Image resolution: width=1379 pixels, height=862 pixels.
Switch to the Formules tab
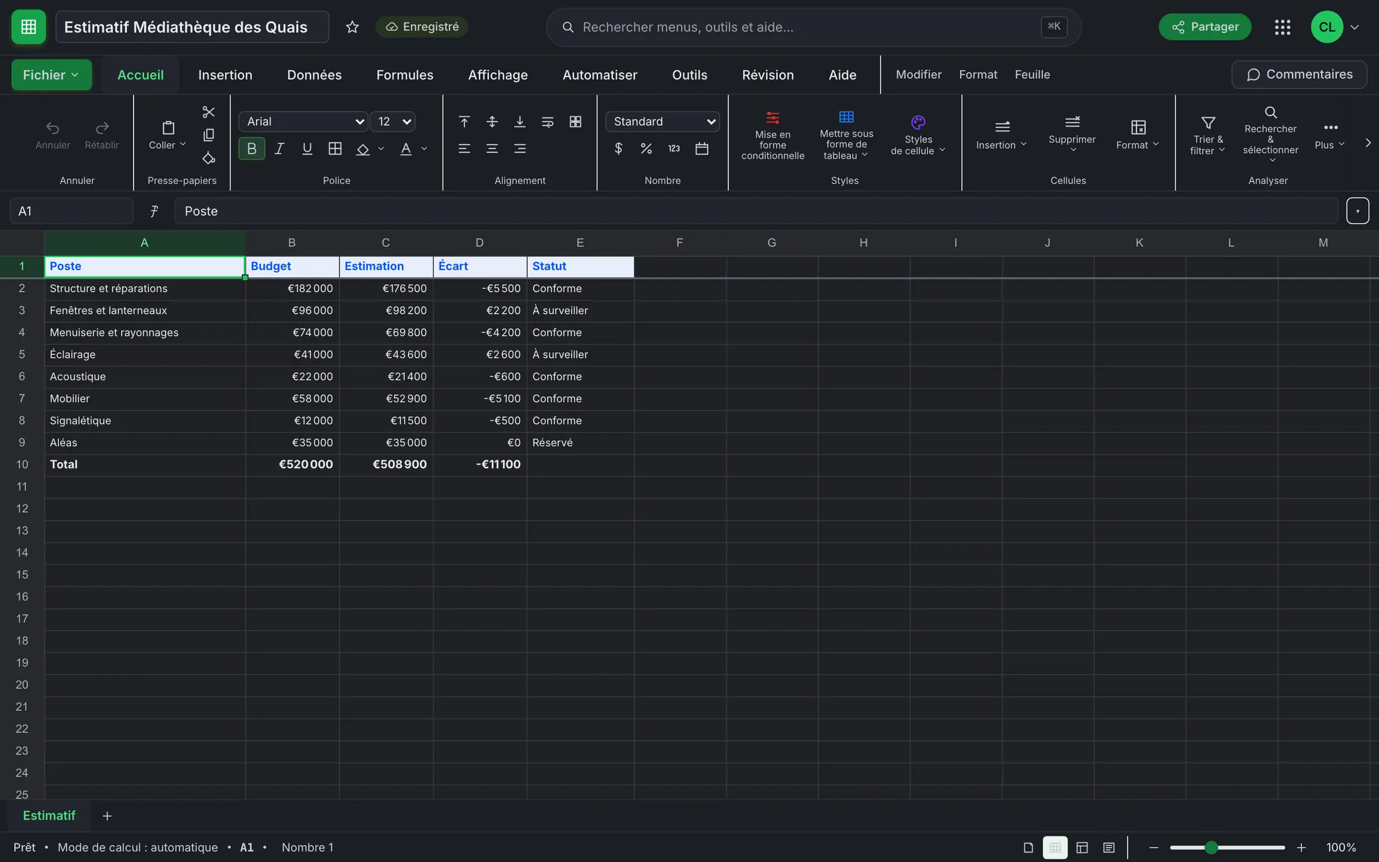click(404, 75)
